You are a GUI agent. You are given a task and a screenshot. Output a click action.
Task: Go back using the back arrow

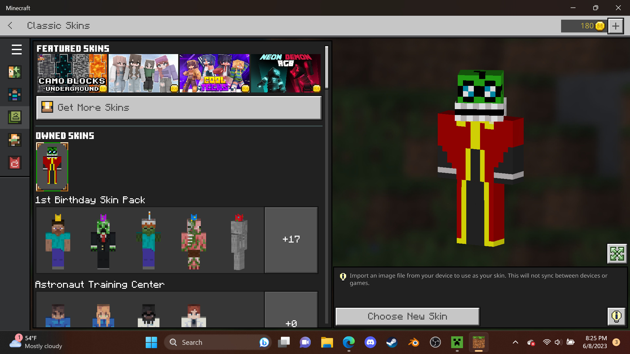10,26
